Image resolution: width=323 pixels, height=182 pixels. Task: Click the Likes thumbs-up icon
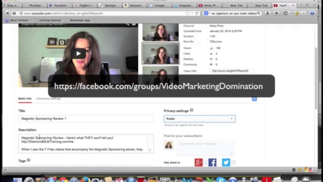[211, 54]
